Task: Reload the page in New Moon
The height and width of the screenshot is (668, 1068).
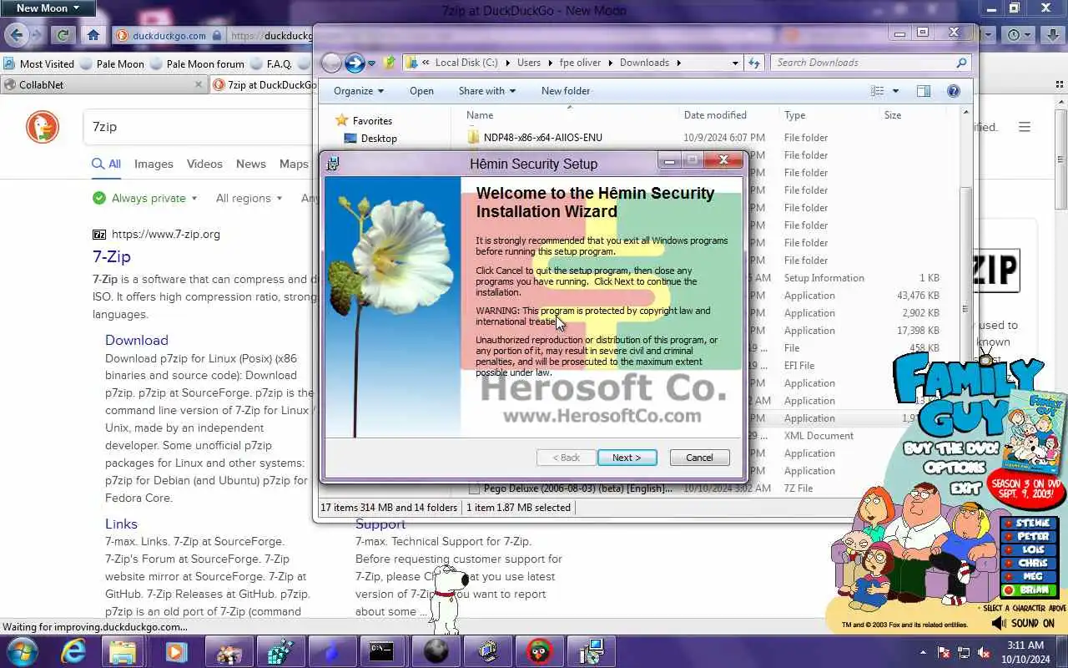Action: coord(63,35)
